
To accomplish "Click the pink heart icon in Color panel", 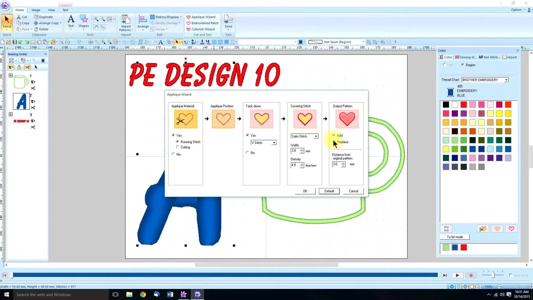I will pyautogui.click(x=511, y=229).
